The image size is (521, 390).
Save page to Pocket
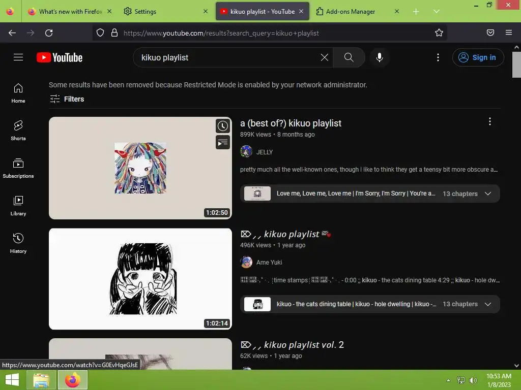click(490, 32)
